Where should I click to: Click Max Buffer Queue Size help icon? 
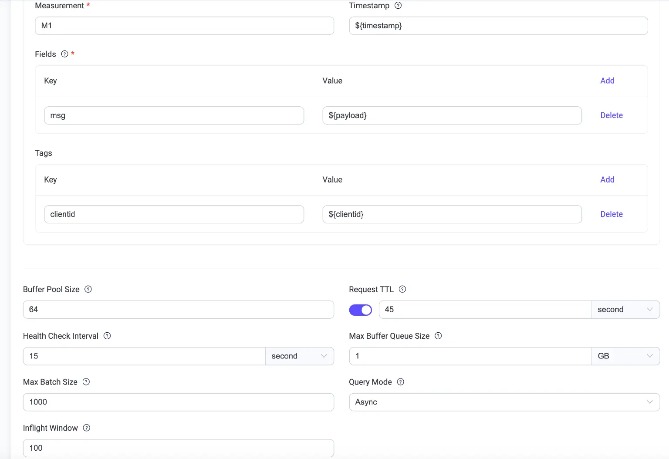pos(438,336)
